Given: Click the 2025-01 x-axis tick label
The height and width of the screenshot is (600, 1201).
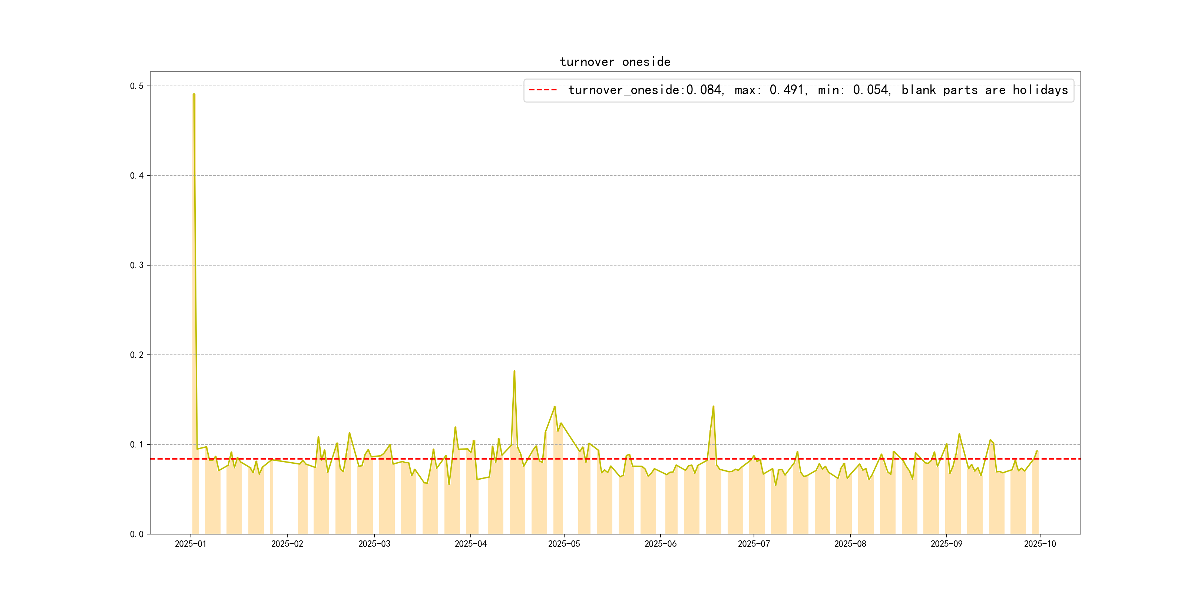Looking at the screenshot, I should (x=190, y=544).
